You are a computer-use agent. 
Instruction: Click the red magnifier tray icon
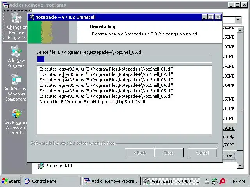tap(222, 181)
